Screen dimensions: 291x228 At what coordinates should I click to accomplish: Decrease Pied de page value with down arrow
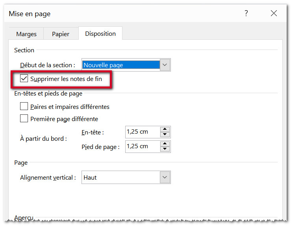(165, 149)
